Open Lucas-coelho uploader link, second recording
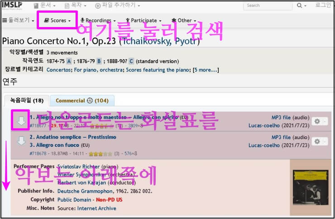Image resolution: width=335 pixels, height=219 pixels. pos(264,145)
